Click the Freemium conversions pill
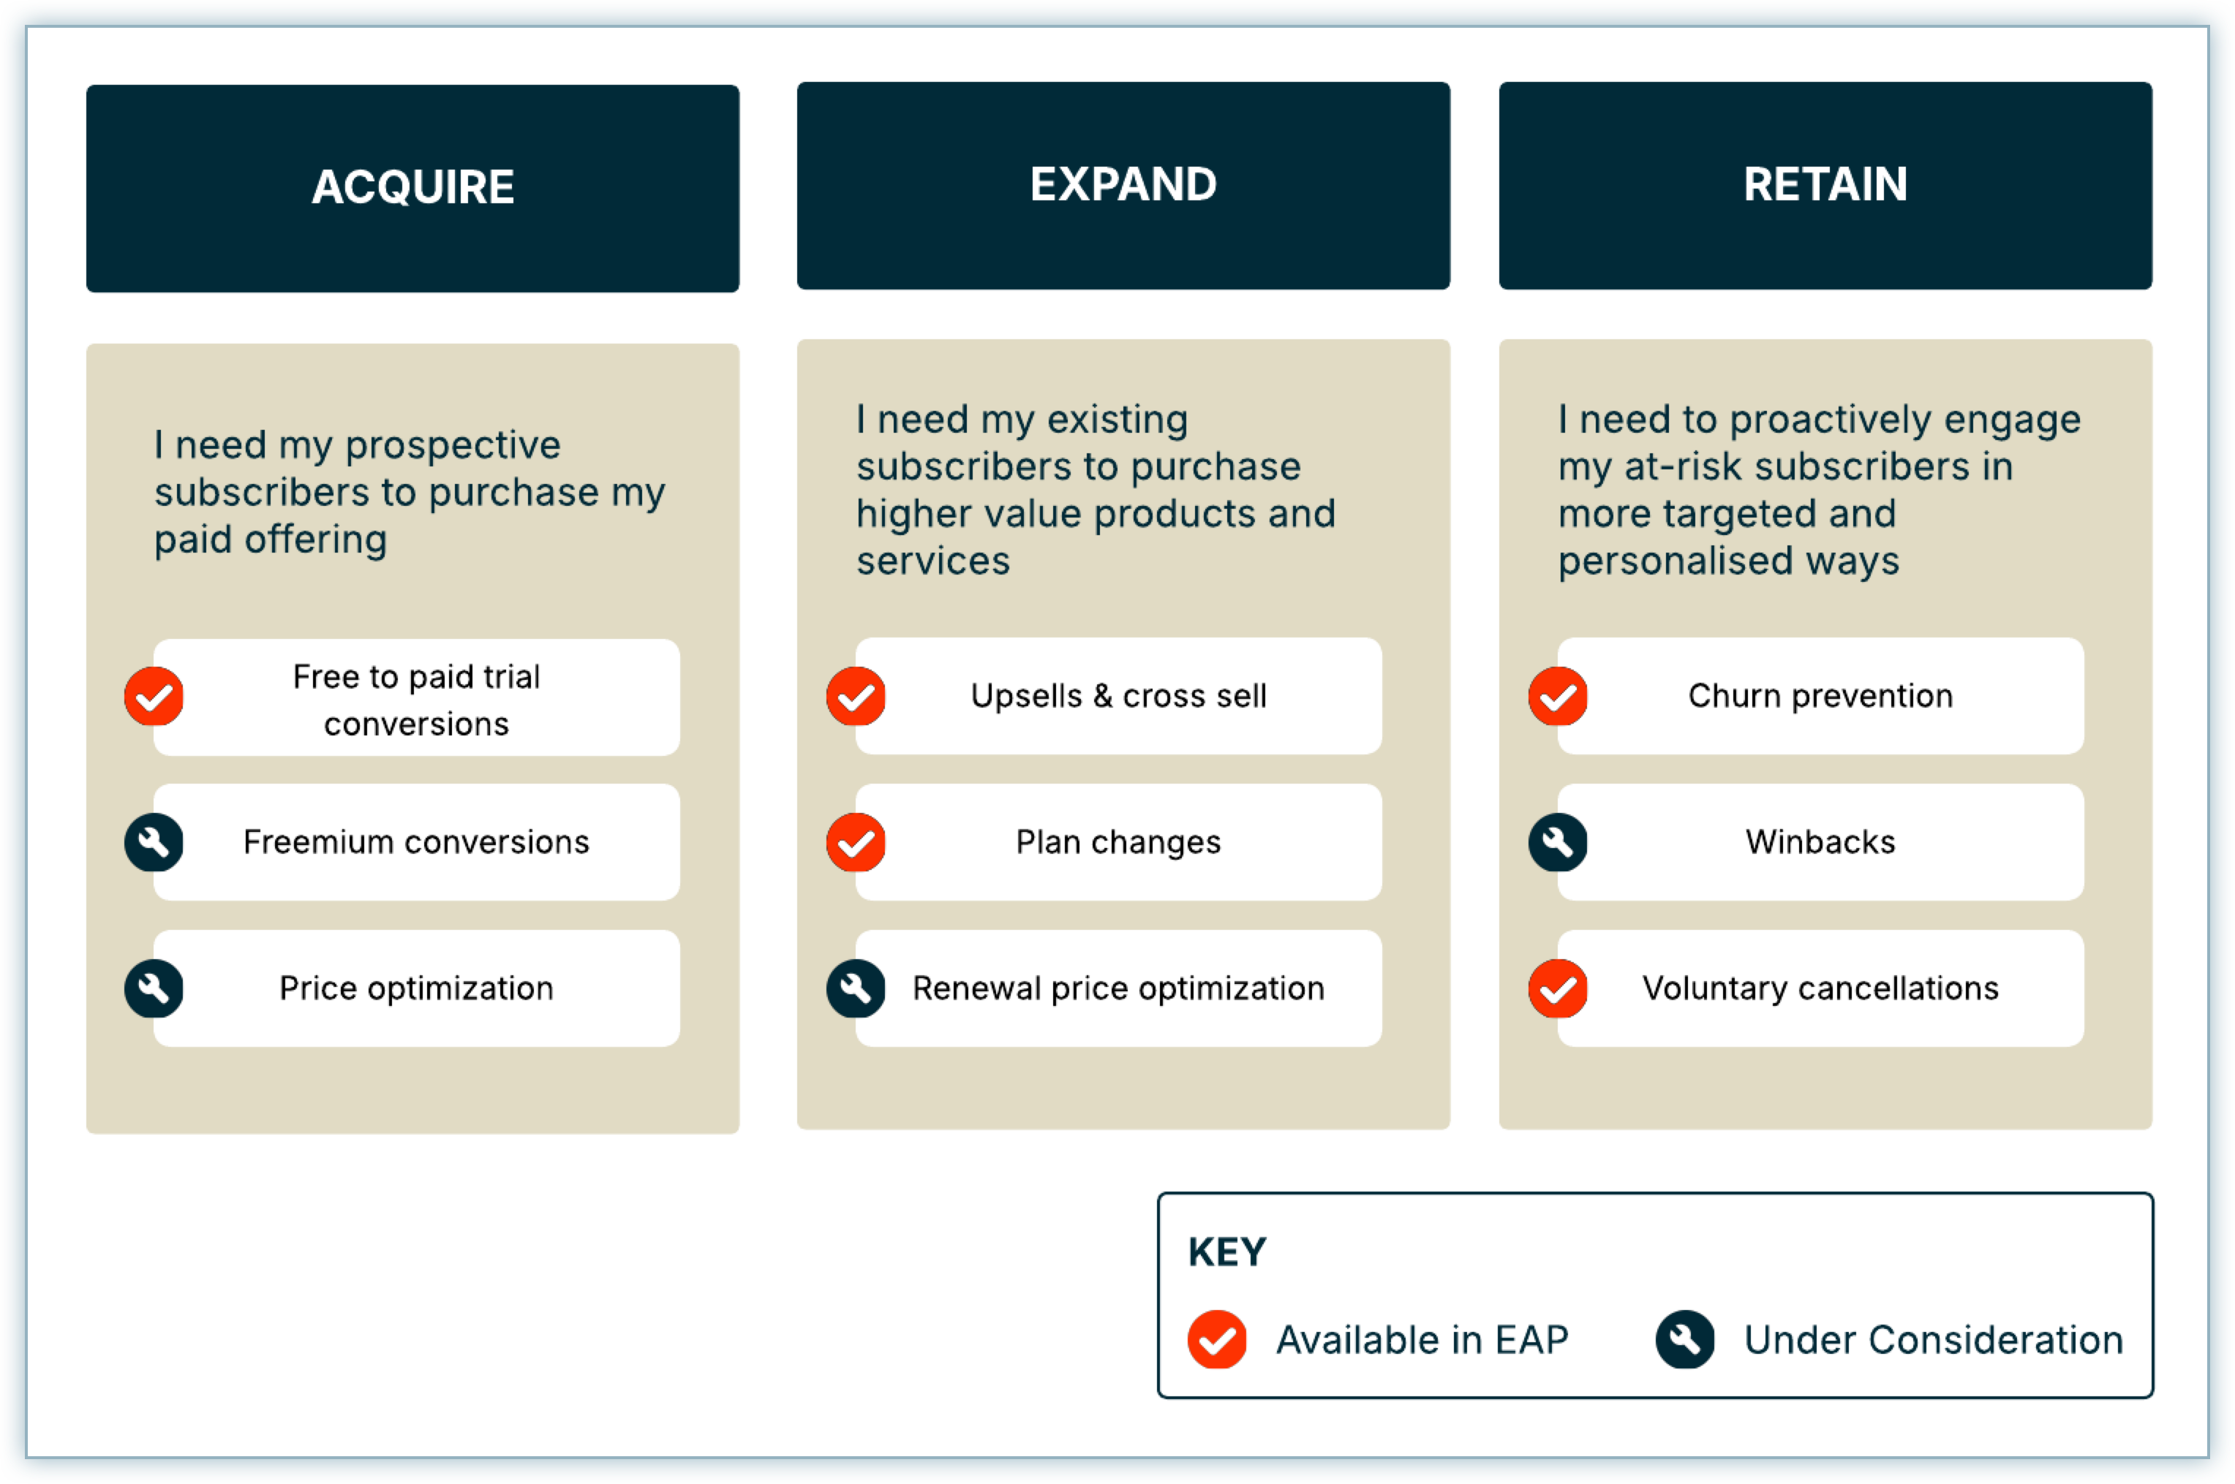 pyautogui.click(x=417, y=842)
